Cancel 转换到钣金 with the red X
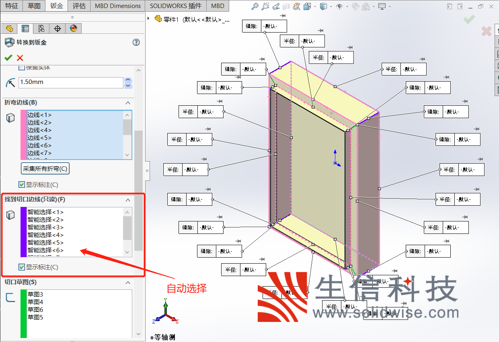 pos(20,58)
